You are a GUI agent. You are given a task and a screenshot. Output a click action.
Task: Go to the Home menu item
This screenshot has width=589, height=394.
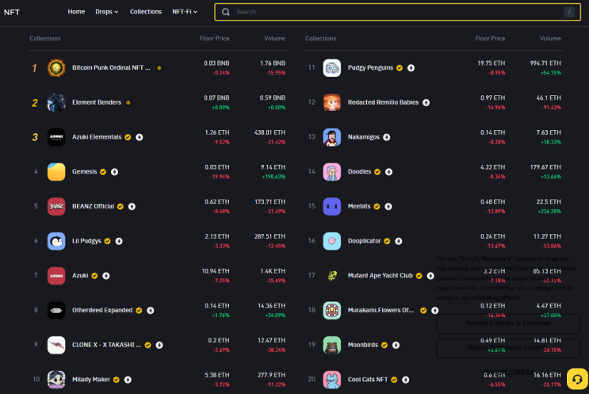(76, 12)
